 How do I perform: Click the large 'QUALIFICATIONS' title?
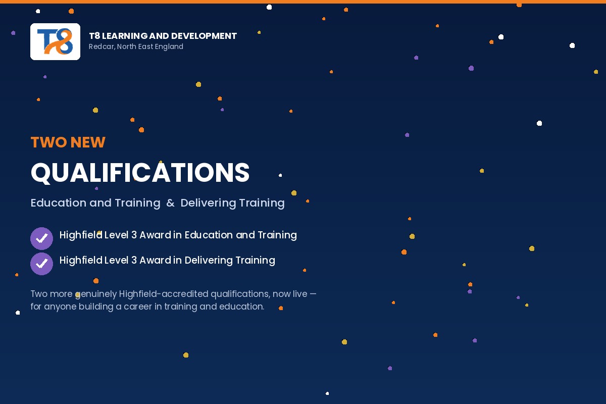click(x=140, y=173)
